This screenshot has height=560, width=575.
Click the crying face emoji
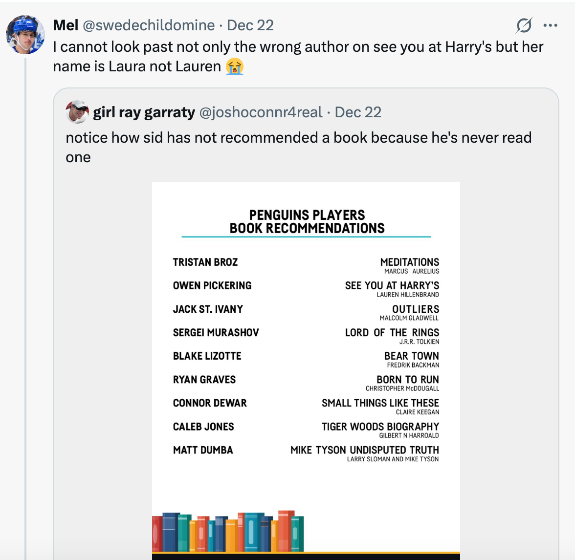coord(235,66)
